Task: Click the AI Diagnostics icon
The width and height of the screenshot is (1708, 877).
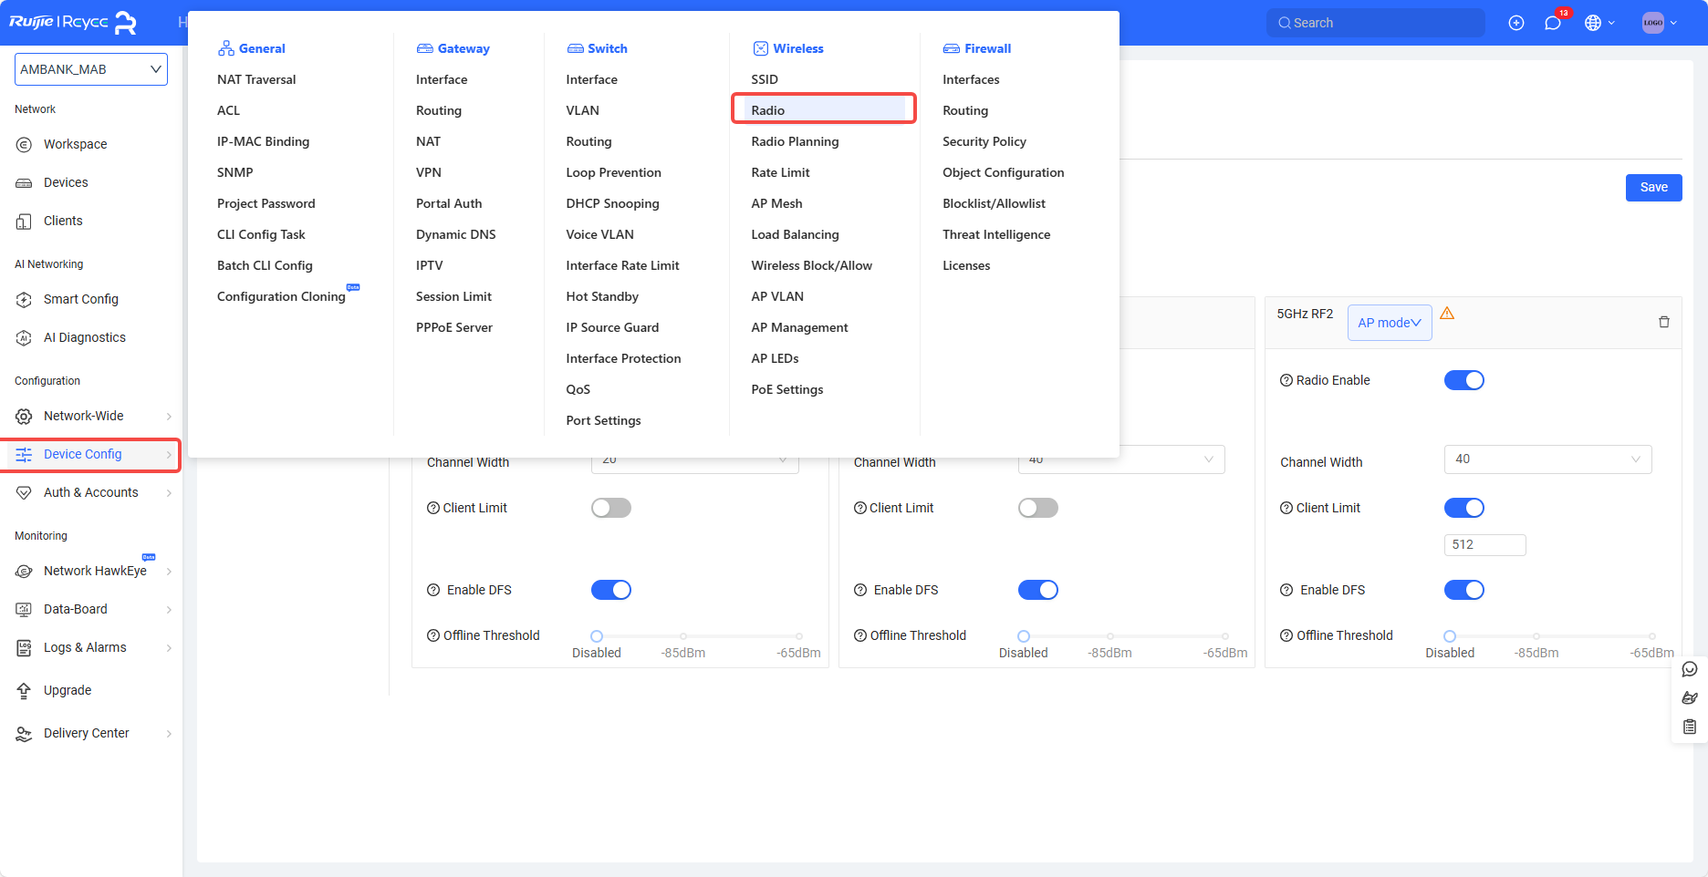Action: click(x=25, y=337)
